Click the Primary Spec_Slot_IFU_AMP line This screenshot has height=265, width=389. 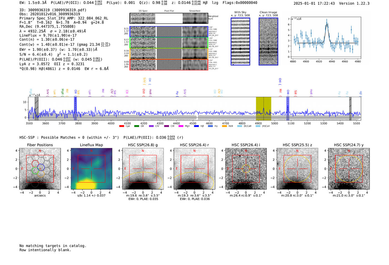64,18
